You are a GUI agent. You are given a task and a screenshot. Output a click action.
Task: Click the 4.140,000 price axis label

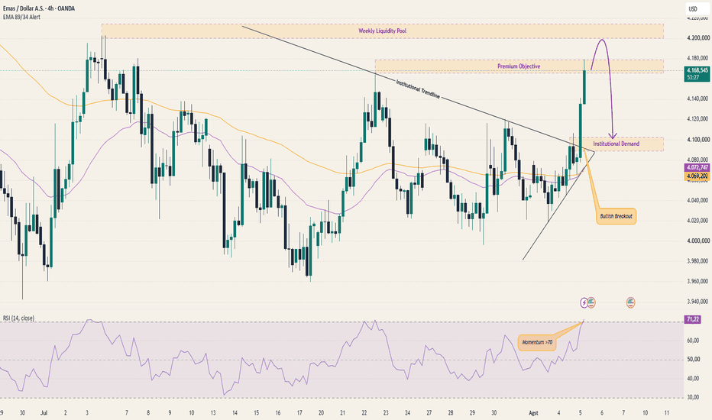[697, 99]
